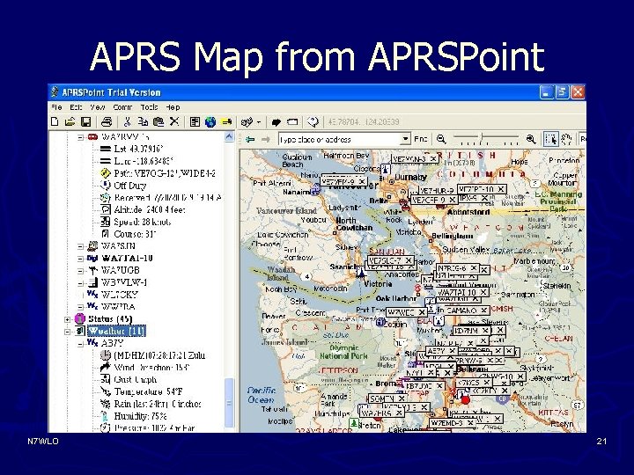This screenshot has width=634, height=475.
Task: Click the tree panel vertical scrollbar thumb
Action: [x=229, y=402]
